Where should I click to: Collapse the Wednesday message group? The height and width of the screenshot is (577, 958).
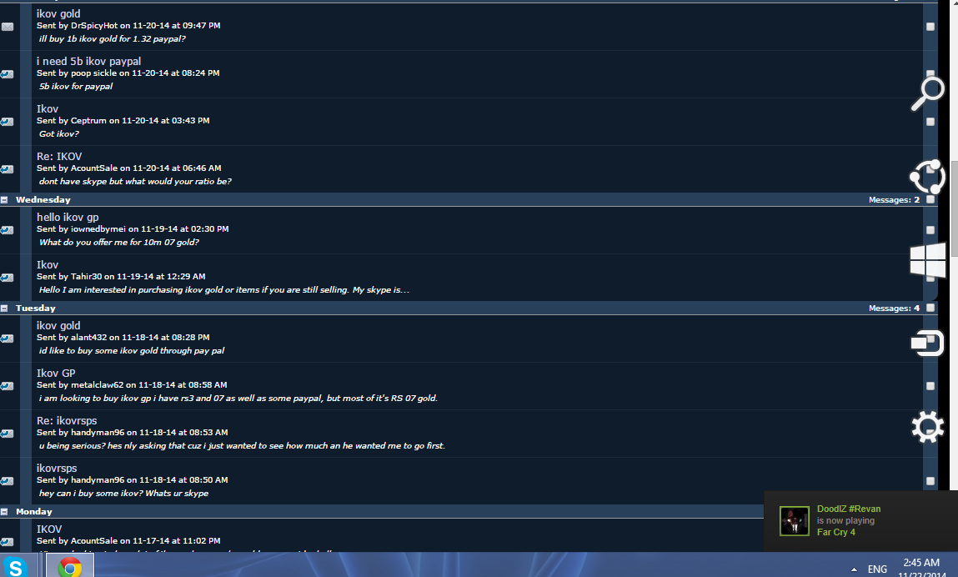tap(4, 200)
